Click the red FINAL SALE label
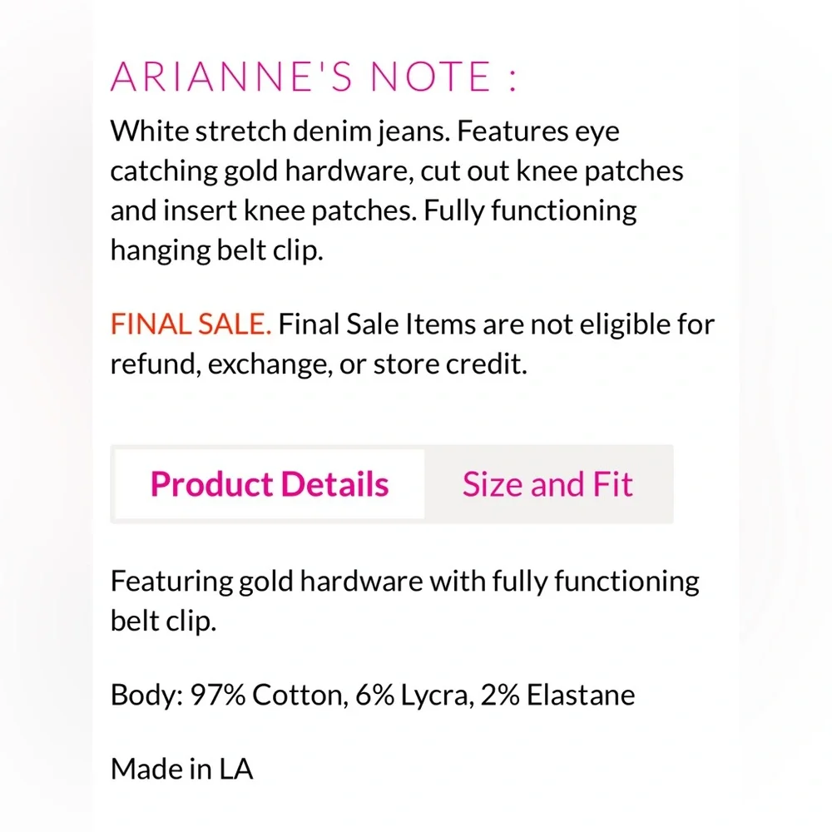 click(191, 324)
